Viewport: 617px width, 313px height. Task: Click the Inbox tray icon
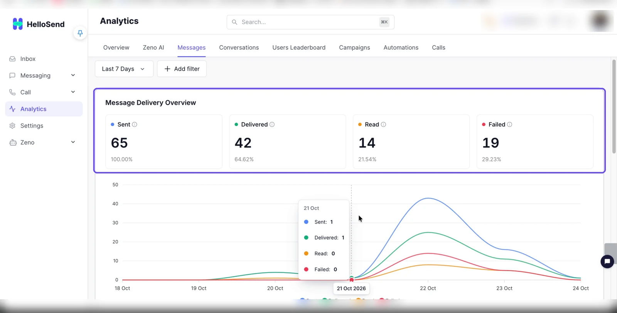[12, 59]
